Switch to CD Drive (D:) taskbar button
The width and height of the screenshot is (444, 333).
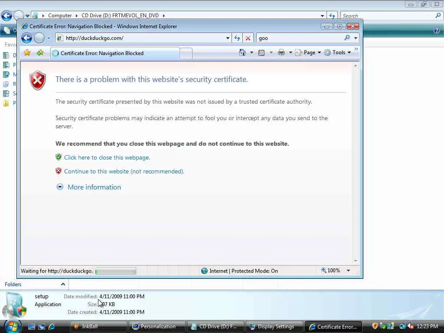pos(215,326)
